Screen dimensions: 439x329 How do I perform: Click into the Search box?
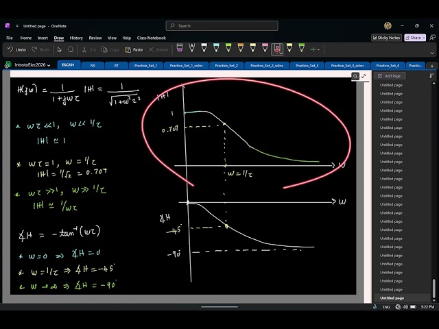click(222, 26)
